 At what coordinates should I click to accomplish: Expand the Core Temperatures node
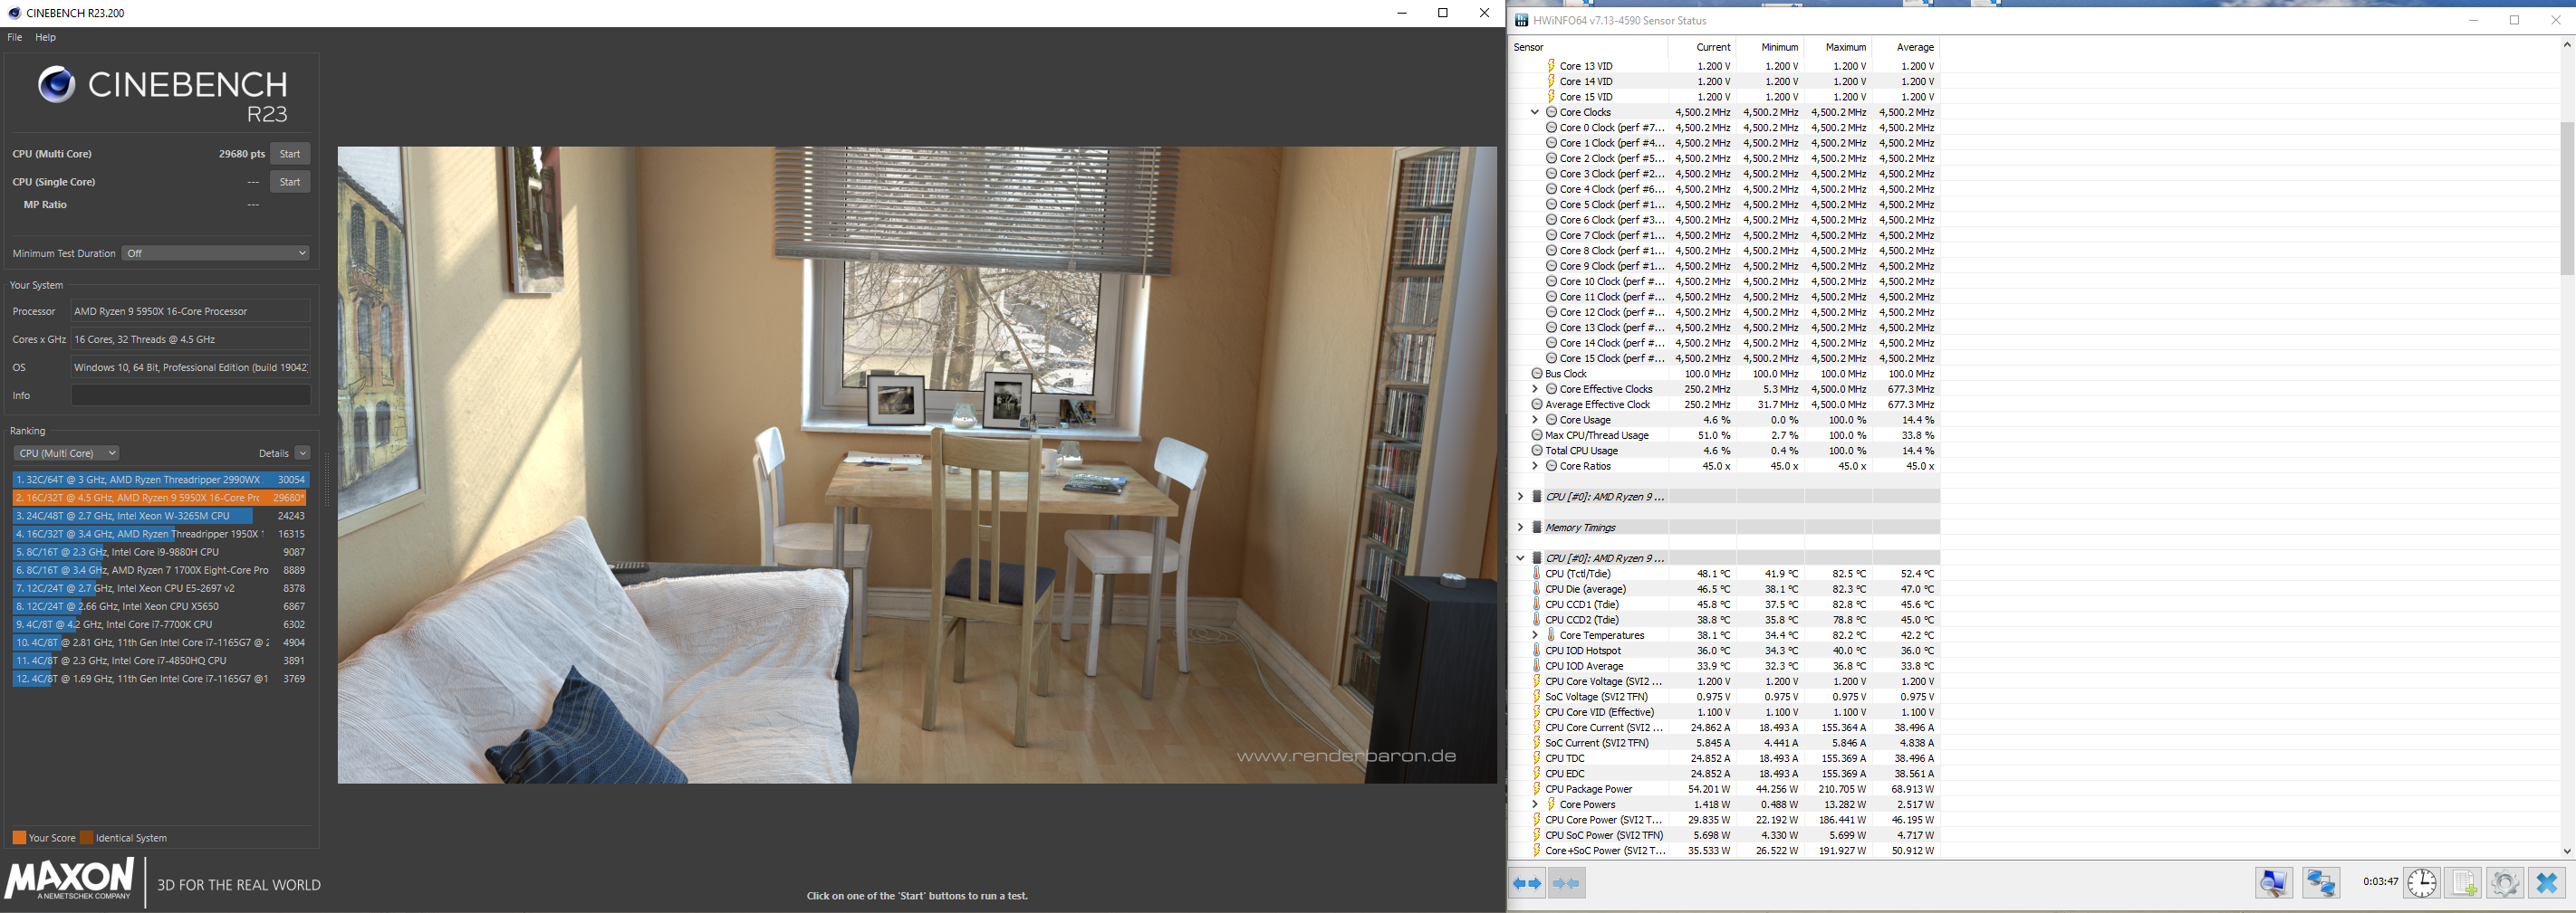point(1535,635)
